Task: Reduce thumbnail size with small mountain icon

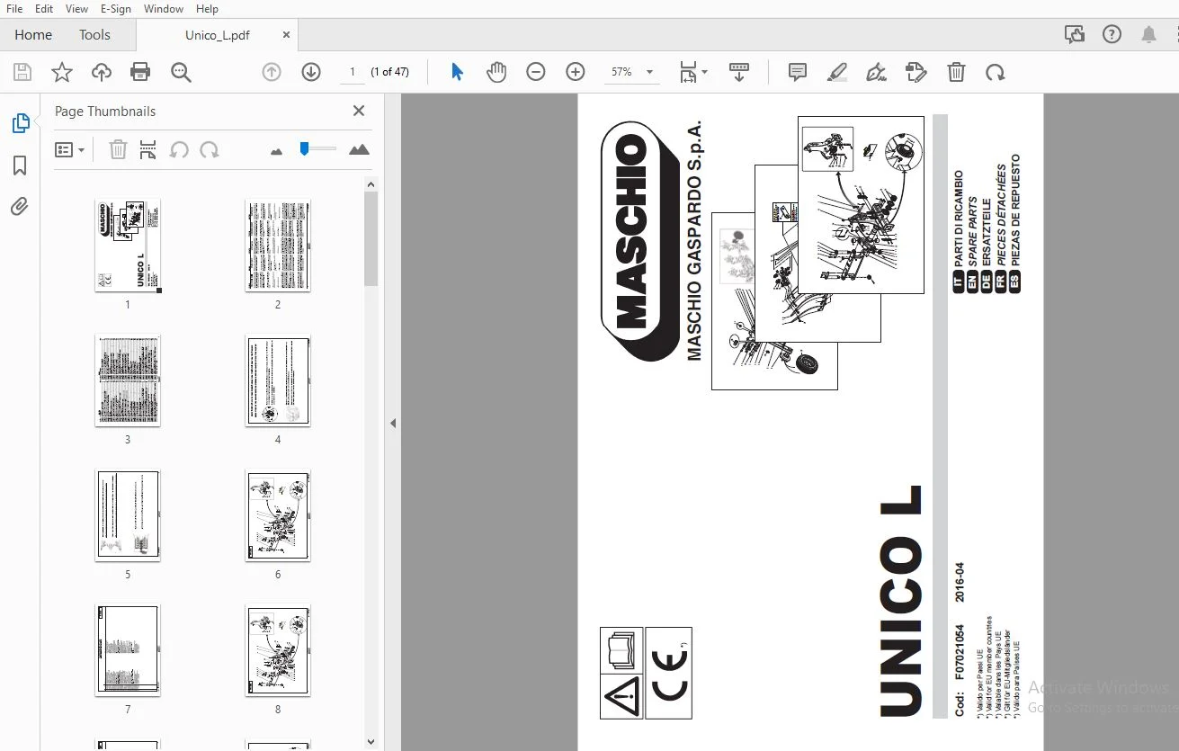Action: [276, 151]
